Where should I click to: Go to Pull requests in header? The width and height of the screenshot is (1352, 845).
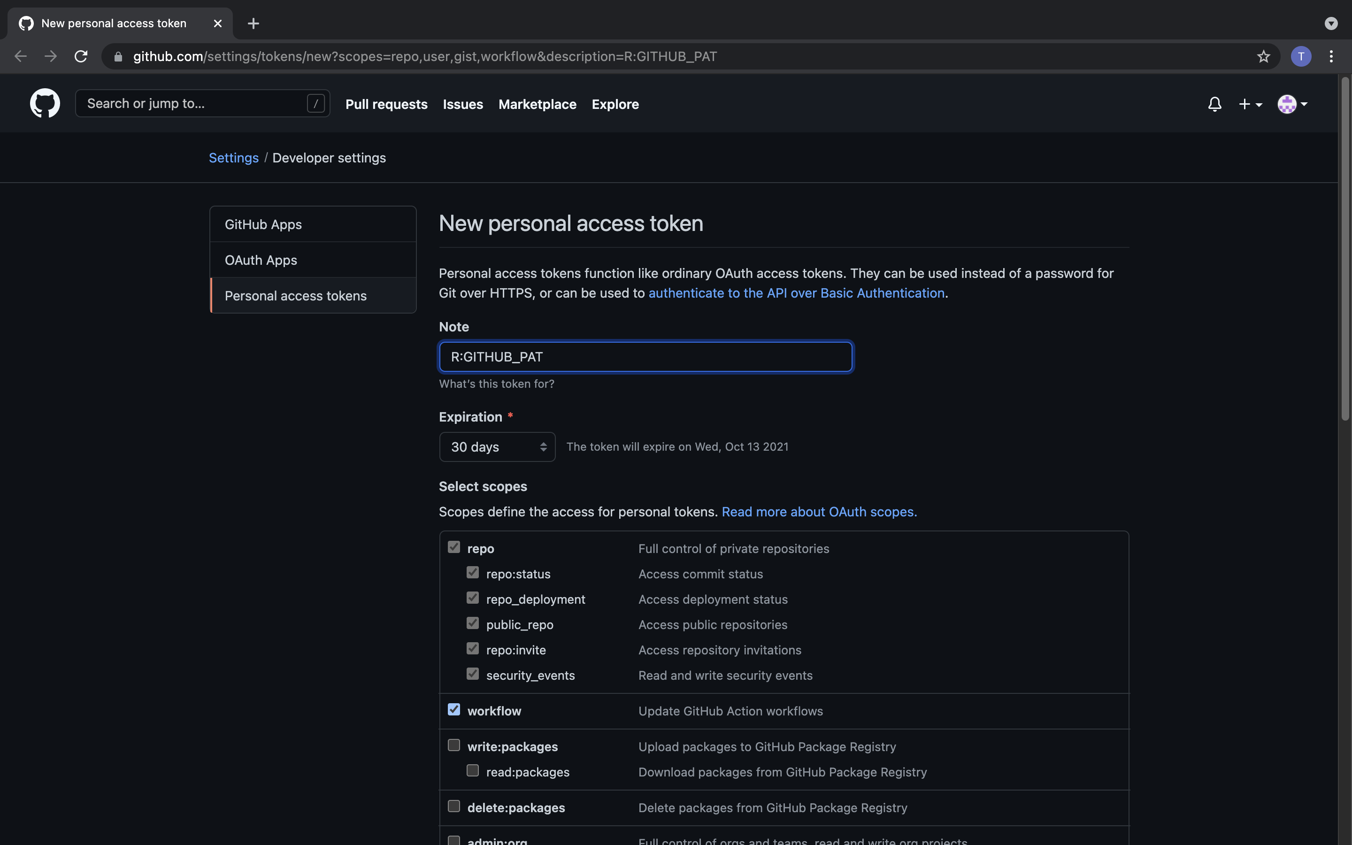tap(386, 105)
